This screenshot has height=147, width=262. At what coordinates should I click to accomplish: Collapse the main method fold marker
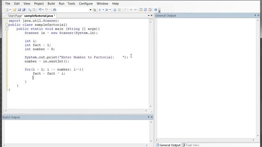7,29
